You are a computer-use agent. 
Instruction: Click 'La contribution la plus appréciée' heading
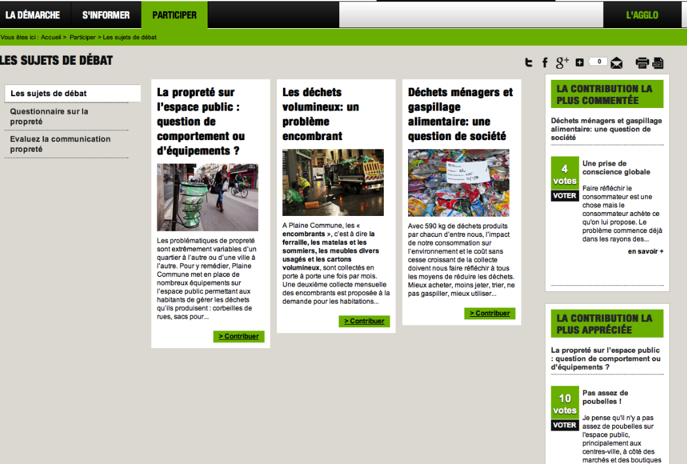607,323
